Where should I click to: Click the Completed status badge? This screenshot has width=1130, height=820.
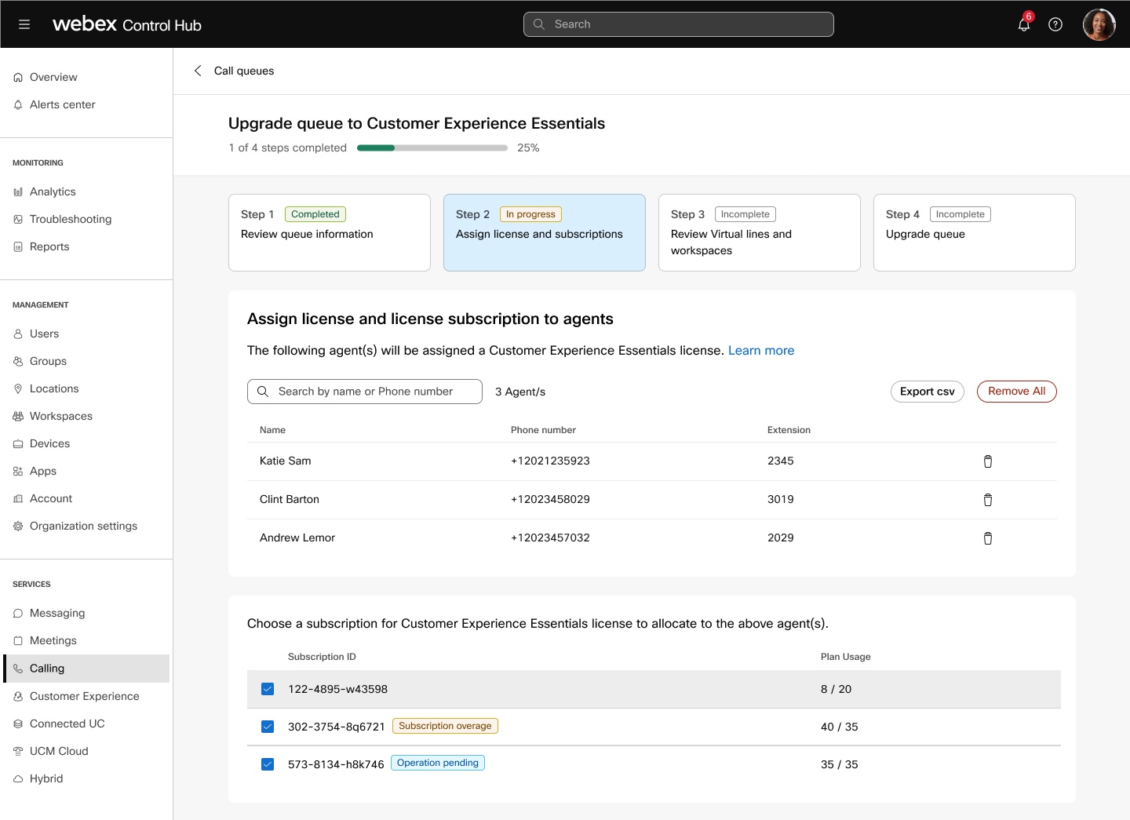tap(315, 214)
